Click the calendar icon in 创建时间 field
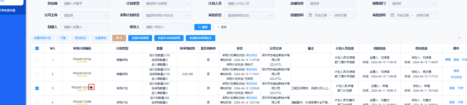 coord(311,15)
